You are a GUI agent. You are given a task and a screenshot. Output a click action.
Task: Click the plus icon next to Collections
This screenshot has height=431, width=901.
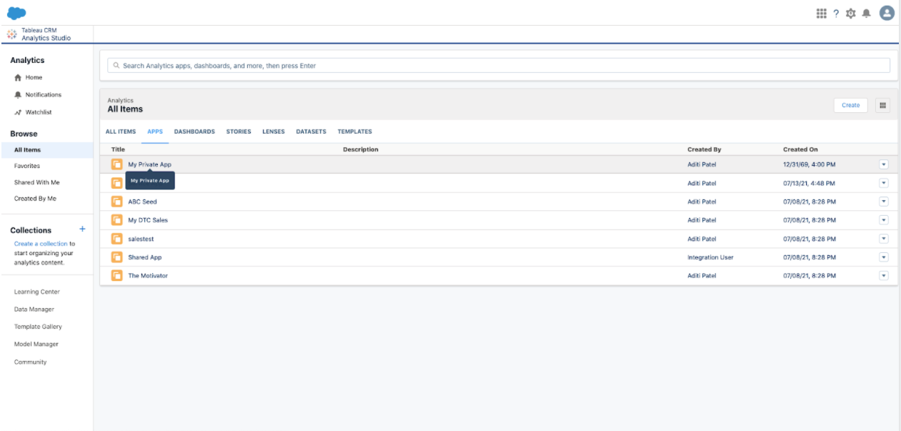[x=82, y=229]
